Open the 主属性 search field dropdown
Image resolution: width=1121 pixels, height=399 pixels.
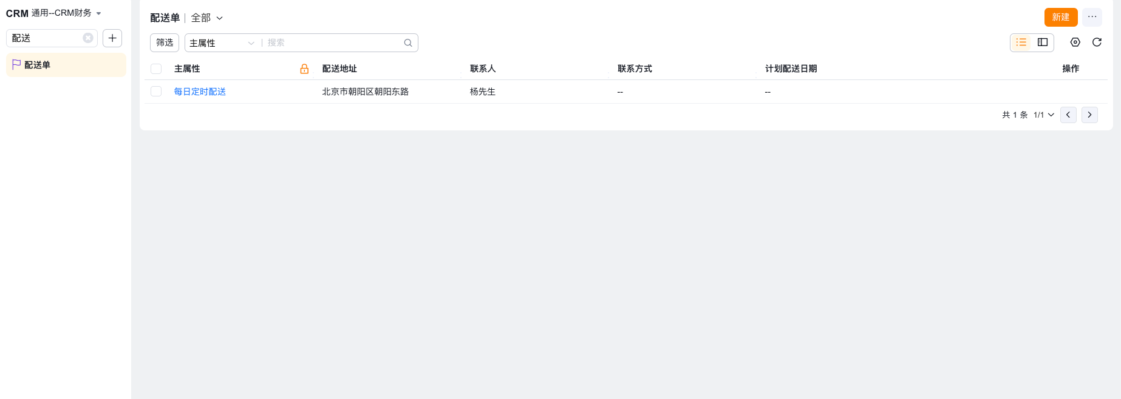click(x=222, y=43)
